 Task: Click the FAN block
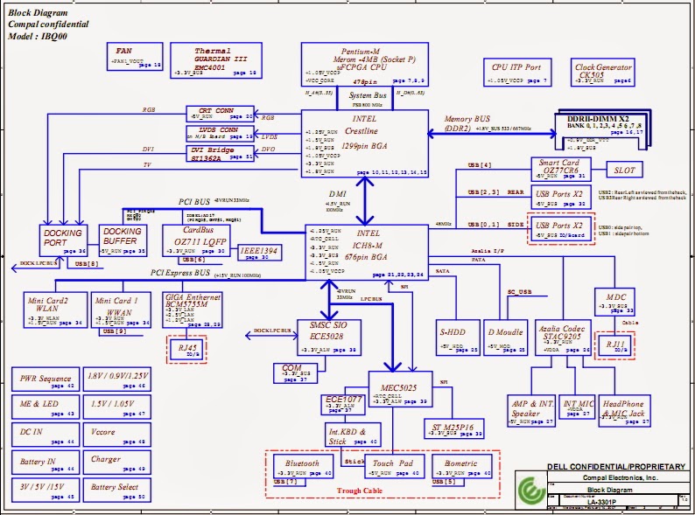[x=135, y=56]
